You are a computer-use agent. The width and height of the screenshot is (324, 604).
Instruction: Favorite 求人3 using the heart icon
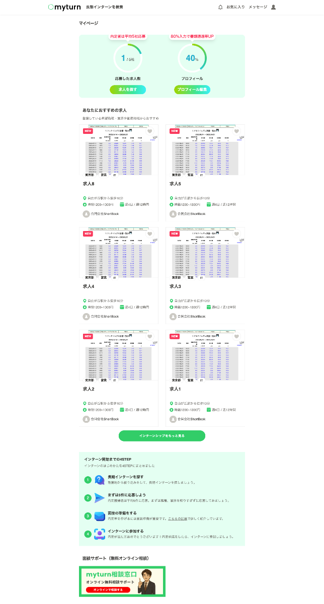pyautogui.click(x=236, y=235)
